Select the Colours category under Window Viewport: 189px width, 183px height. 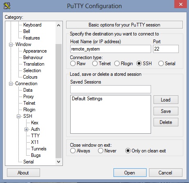coord(30,77)
